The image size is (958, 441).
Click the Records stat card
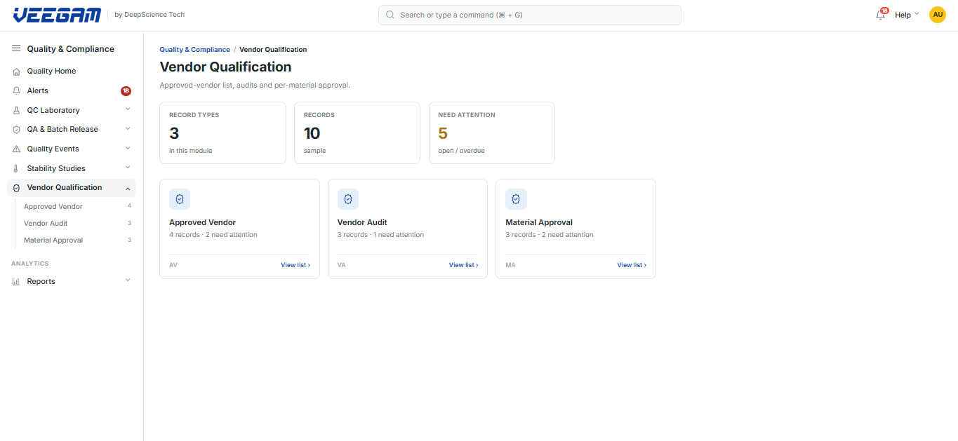click(x=357, y=133)
